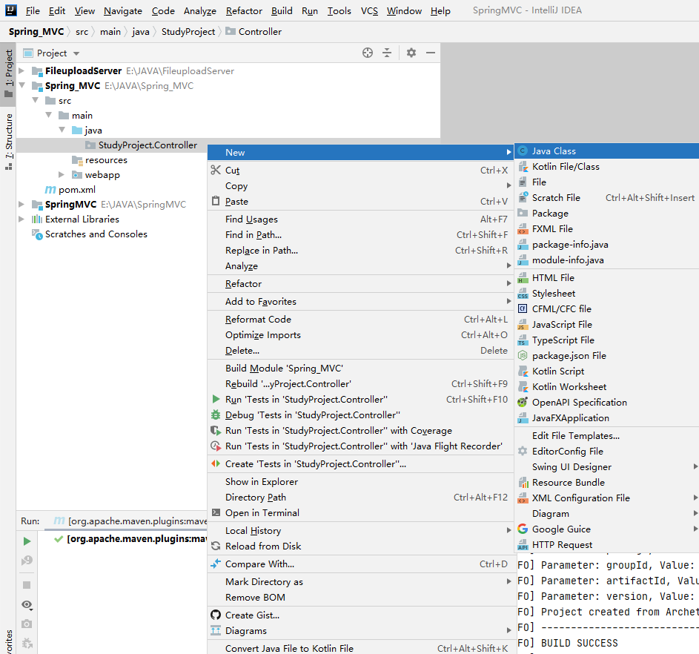
Task: Click Reload from Disk menu entry
Action: click(x=263, y=546)
